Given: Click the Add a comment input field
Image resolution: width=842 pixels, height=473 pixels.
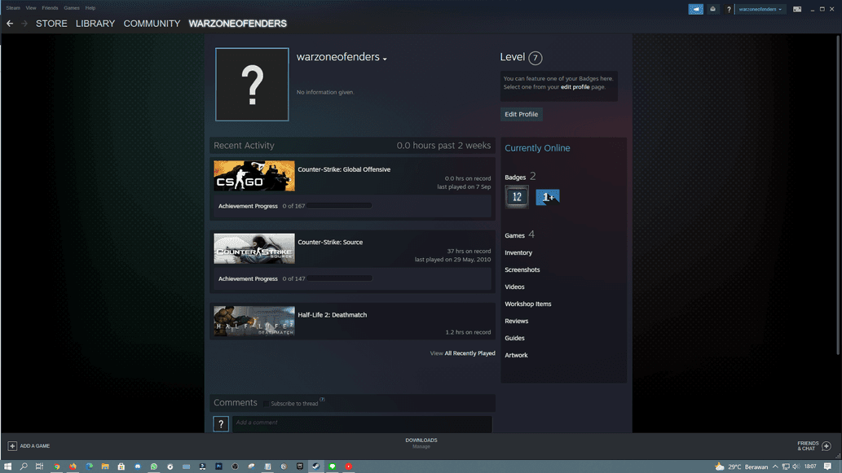Looking at the screenshot, I should pos(362,423).
